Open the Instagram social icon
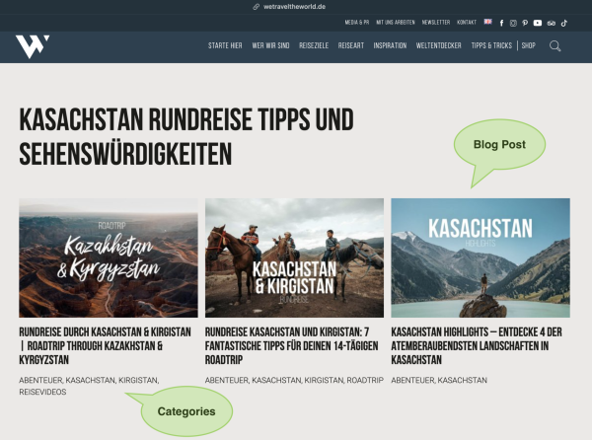The width and height of the screenshot is (592, 440). [x=513, y=23]
